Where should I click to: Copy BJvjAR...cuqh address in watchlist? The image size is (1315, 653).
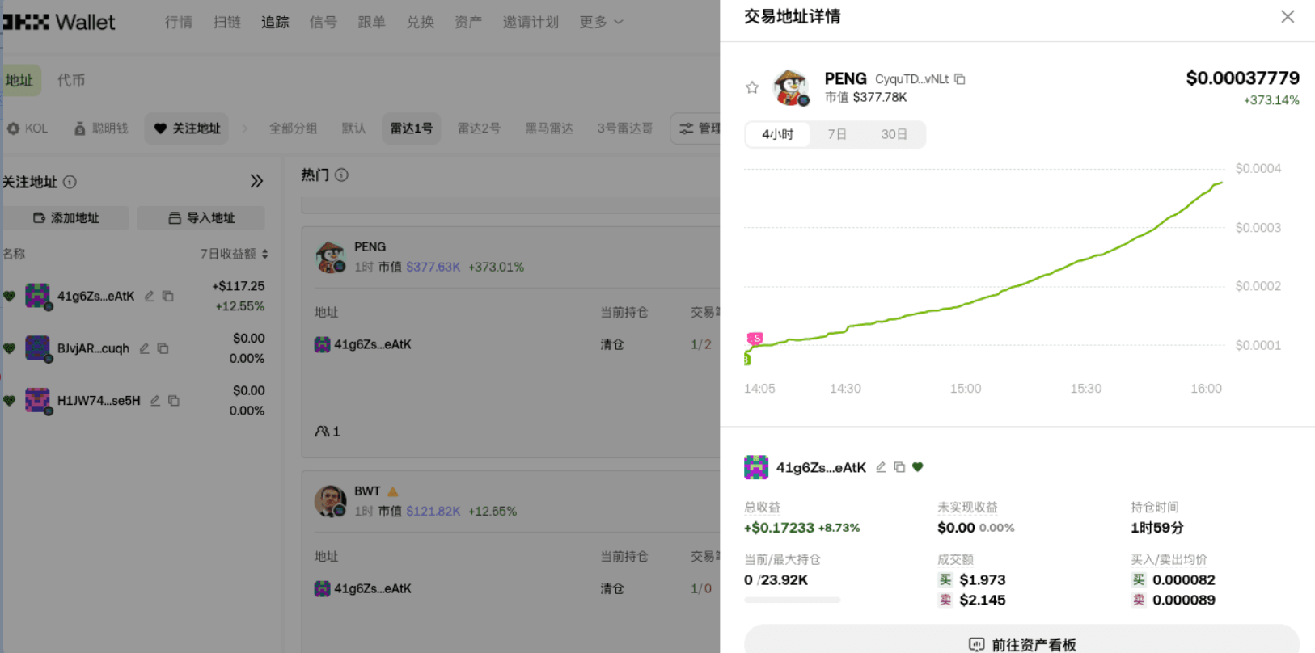(x=163, y=348)
